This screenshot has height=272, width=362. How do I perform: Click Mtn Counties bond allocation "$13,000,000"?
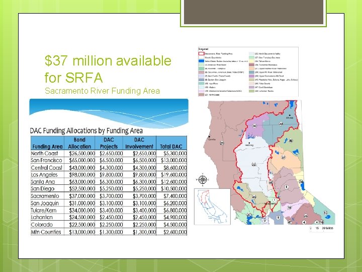[x=82, y=232]
